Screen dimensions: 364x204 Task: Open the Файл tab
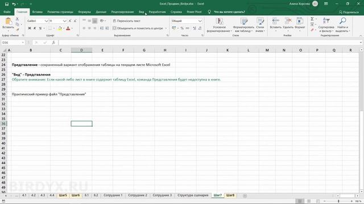[x=7, y=12]
